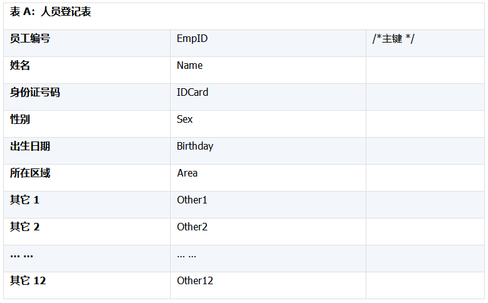Image resolution: width=488 pixels, height=303 pixels.
Task: Select the Birthday field cell
Action: coord(195,146)
